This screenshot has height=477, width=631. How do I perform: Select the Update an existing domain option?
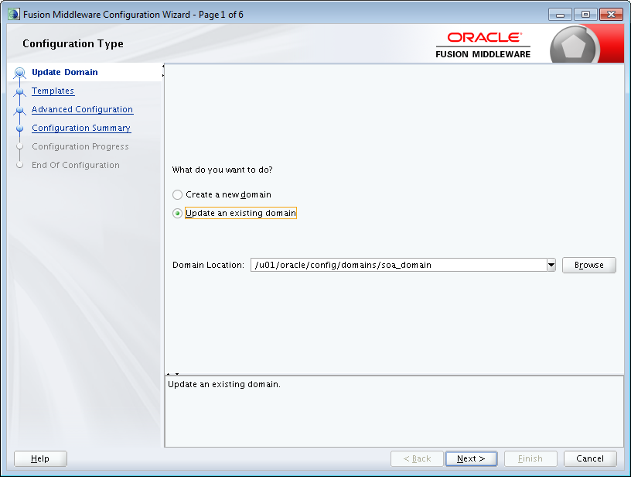click(x=177, y=213)
